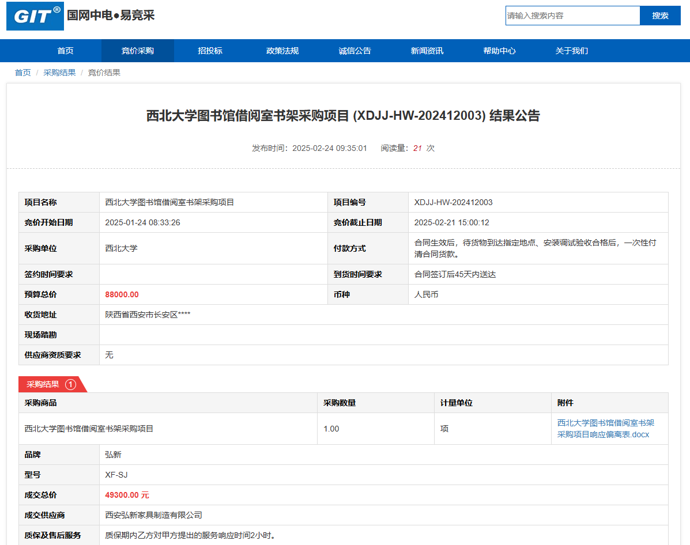Go to the 关于我们 page
This screenshot has width=690, height=545.
coord(571,51)
